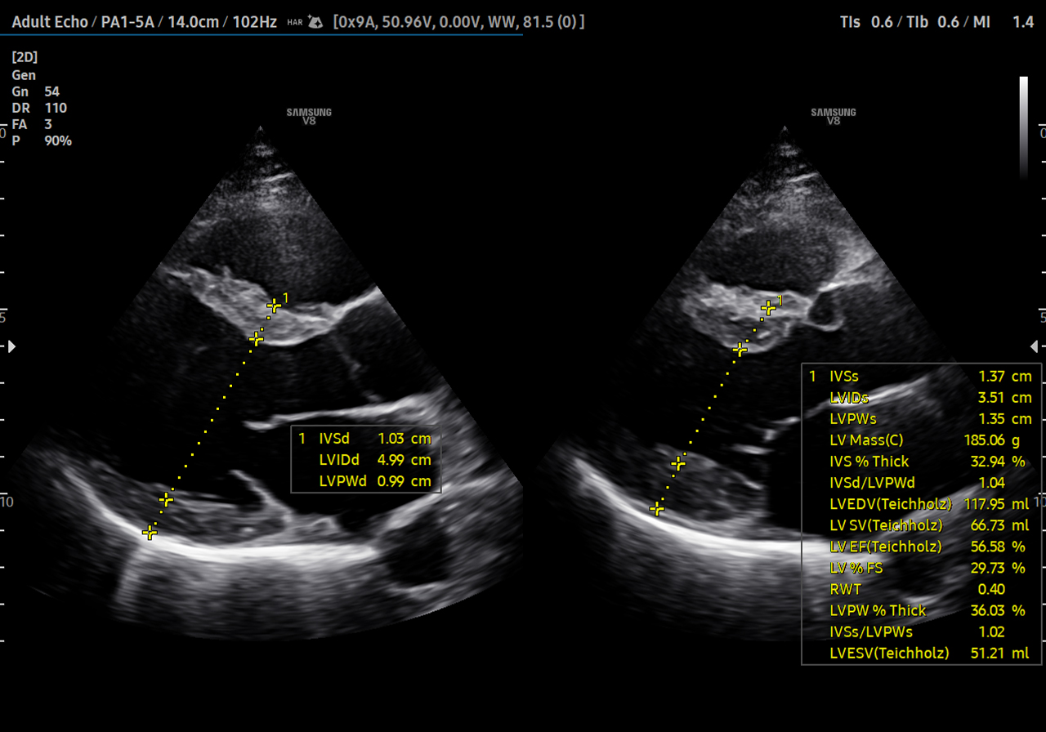Select the [2D] mode label
Viewport: 1046px width, 732px height.
[x=25, y=57]
